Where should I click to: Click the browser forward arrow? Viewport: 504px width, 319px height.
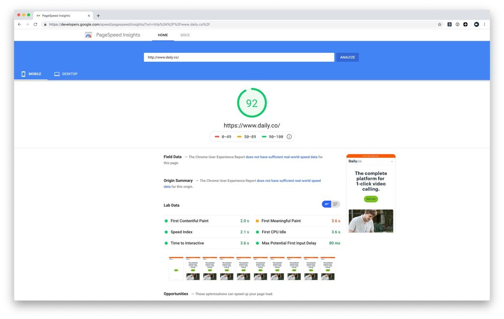[x=27, y=24]
